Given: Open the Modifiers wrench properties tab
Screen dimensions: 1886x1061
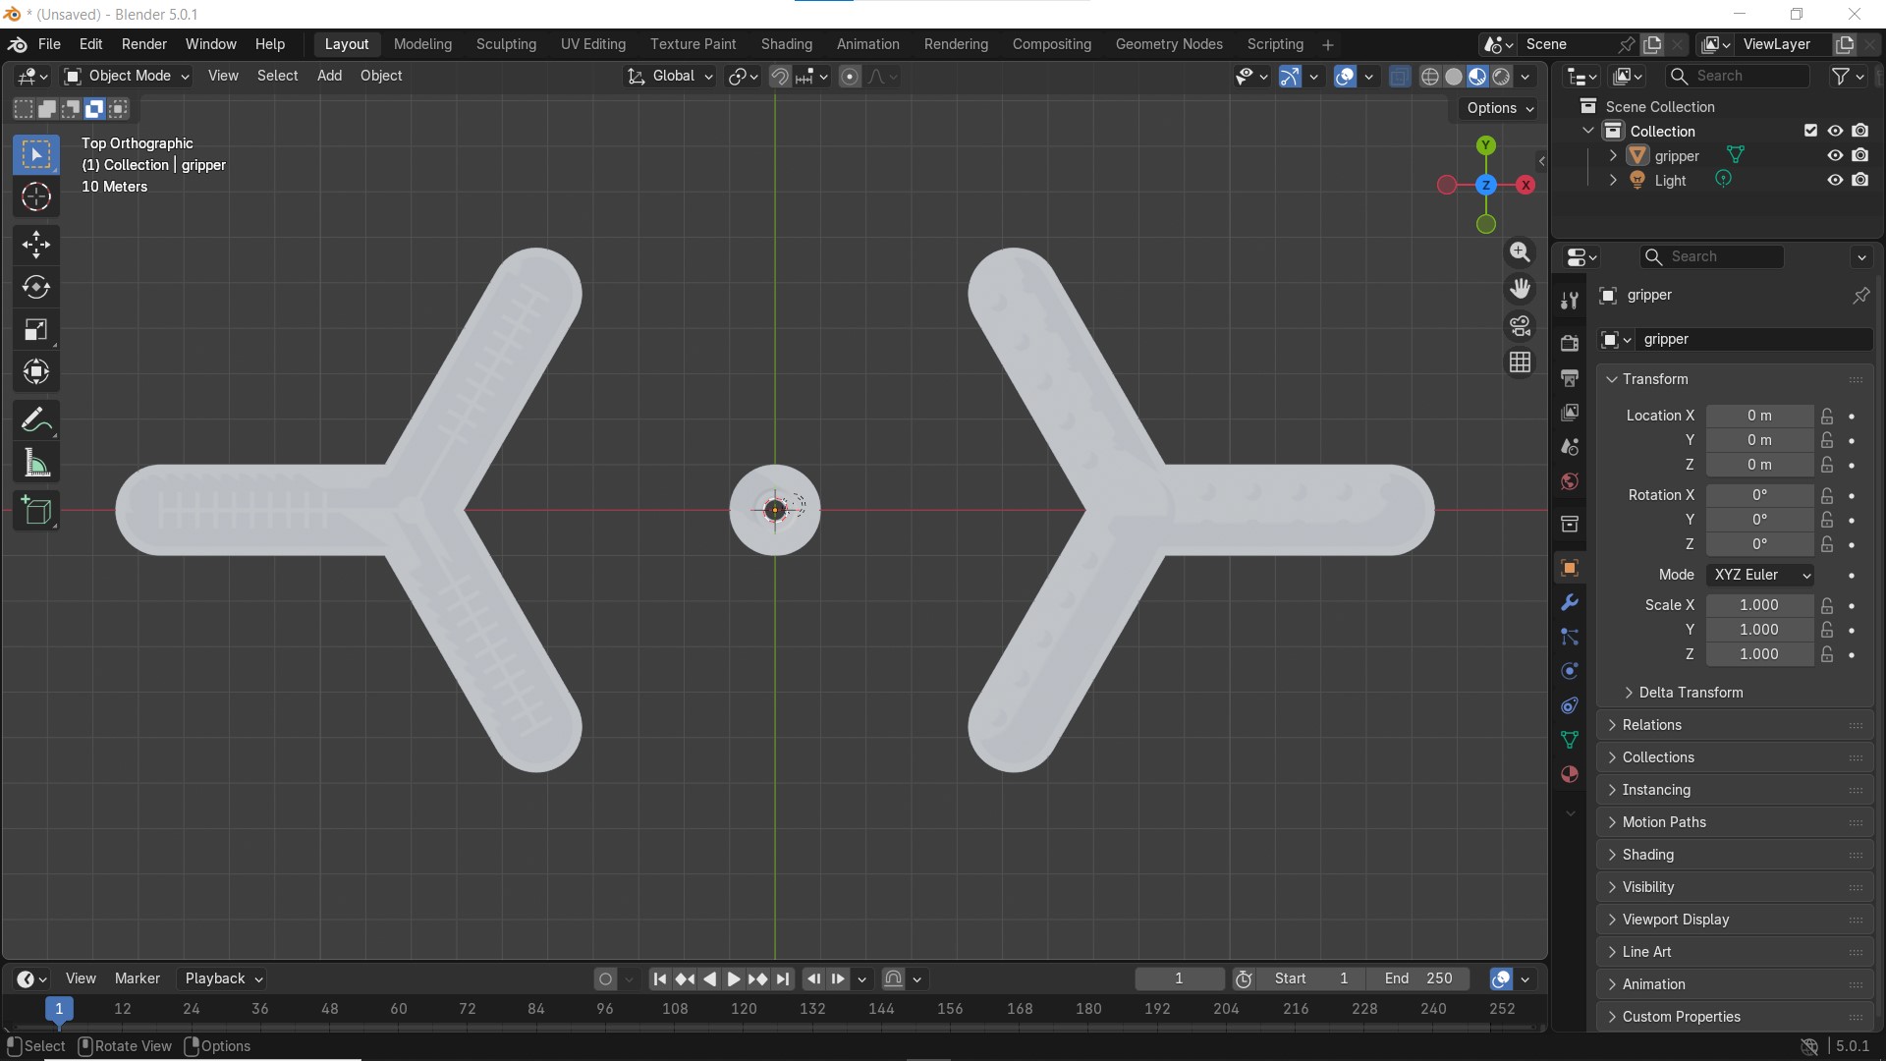Looking at the screenshot, I should (x=1570, y=602).
